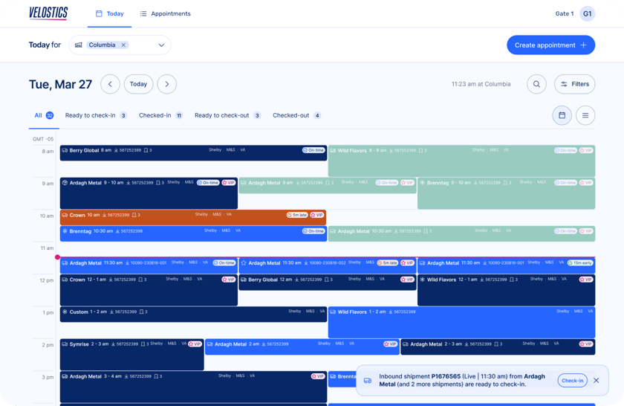
Task: Click the star icon on Ardagh Metal 11:30 am
Action: pyautogui.click(x=244, y=263)
